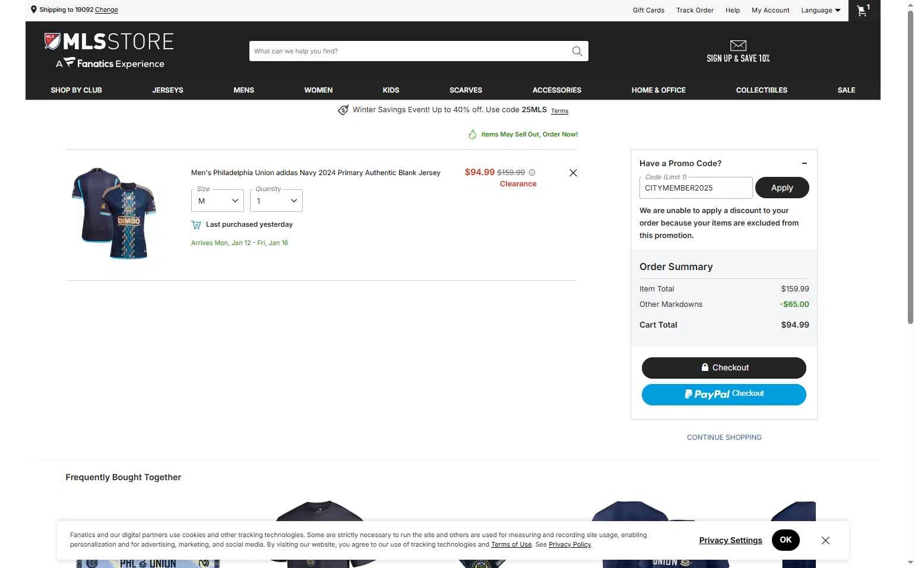Open the Mens menu
This screenshot has height=568, width=915.
243,90
